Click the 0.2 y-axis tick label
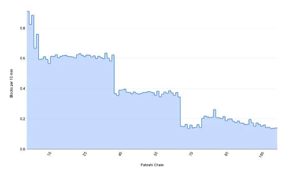Image resolution: width=286 pixels, height=176 pixels. coord(22,119)
